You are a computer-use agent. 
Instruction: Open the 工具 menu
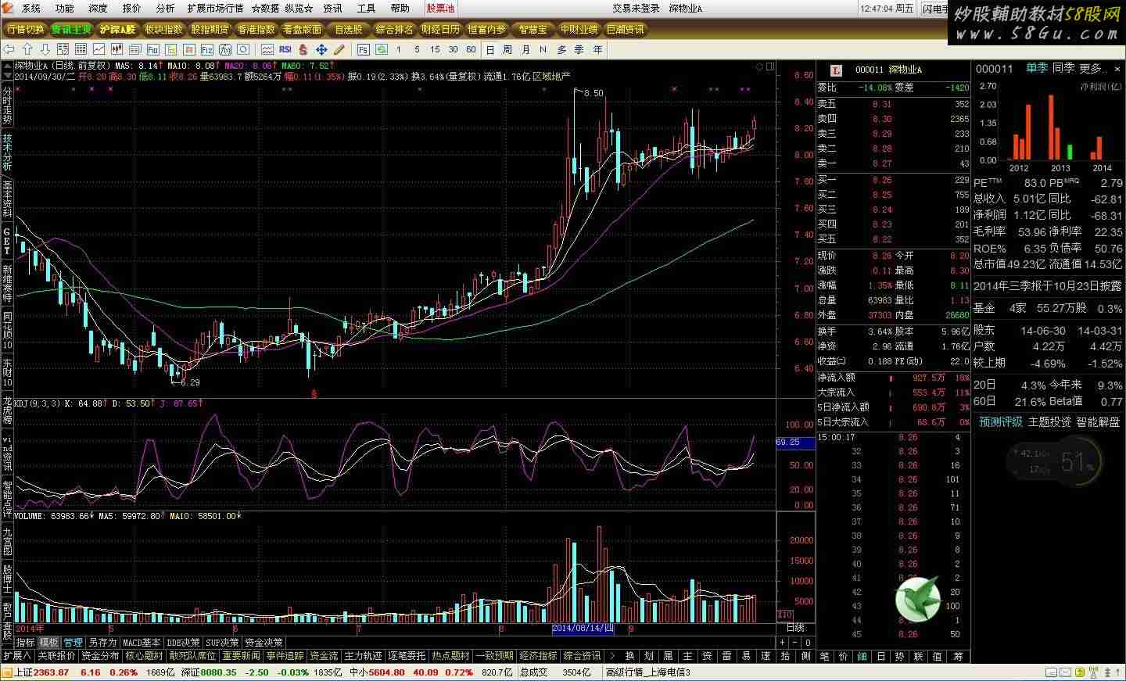click(366, 9)
